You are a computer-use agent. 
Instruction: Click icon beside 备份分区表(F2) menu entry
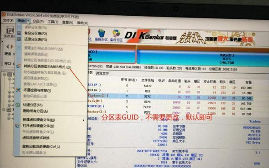point(19,33)
